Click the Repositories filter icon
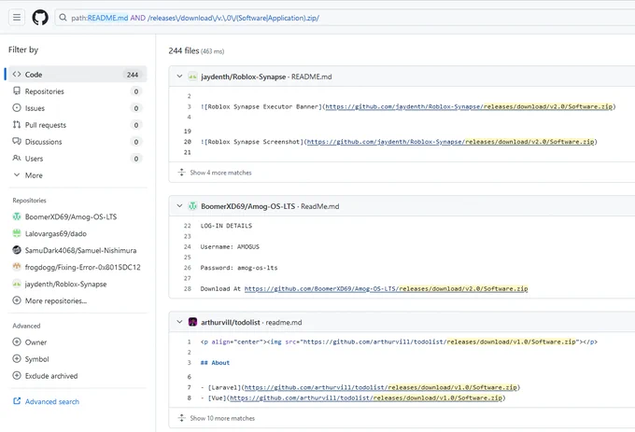Image resolution: width=635 pixels, height=432 pixels. click(x=17, y=91)
